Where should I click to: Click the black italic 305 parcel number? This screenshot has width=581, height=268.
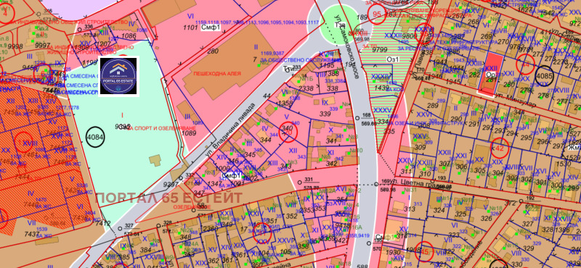(479, 170)
